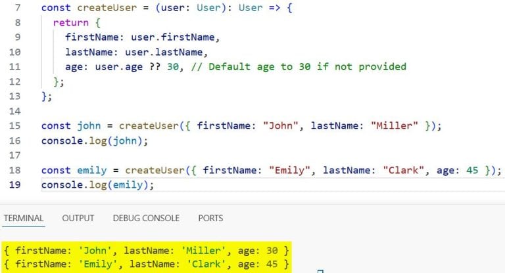The image size is (505, 273).
Task: Click 'createUser' call on line 15
Action: [x=149, y=125]
